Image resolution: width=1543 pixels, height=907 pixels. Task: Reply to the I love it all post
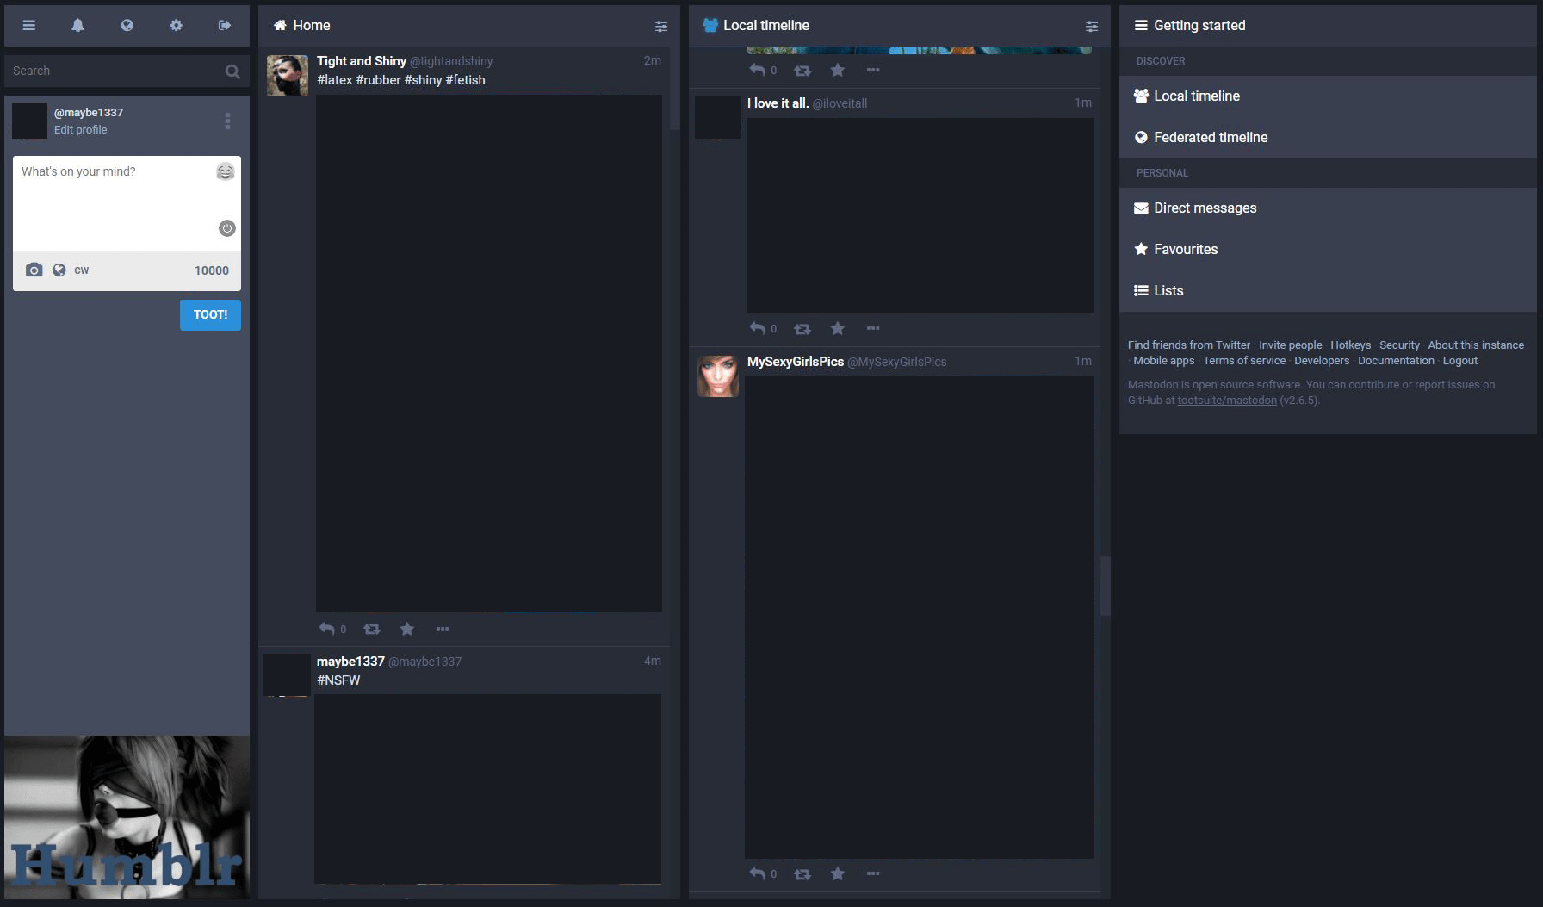758,328
